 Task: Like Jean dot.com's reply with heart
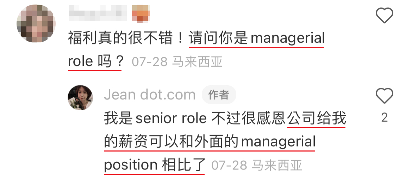(x=384, y=95)
